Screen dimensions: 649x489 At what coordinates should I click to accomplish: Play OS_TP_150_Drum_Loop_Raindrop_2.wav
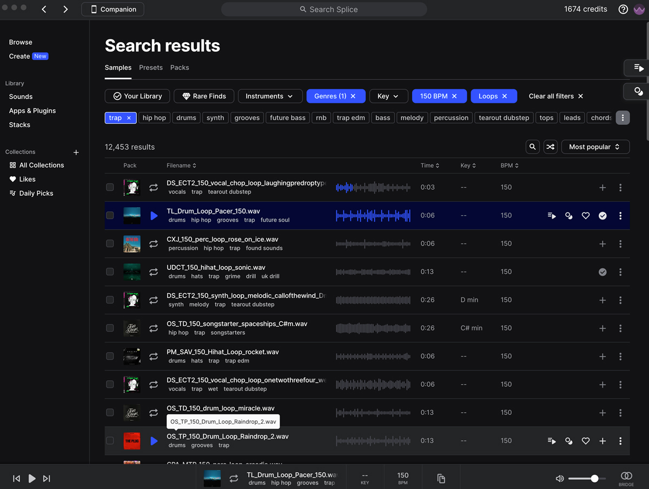click(x=154, y=441)
